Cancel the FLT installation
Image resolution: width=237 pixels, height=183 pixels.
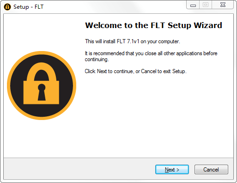tap(211, 170)
